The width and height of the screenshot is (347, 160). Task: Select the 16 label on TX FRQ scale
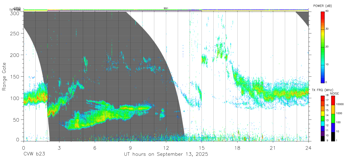coord(327,105)
